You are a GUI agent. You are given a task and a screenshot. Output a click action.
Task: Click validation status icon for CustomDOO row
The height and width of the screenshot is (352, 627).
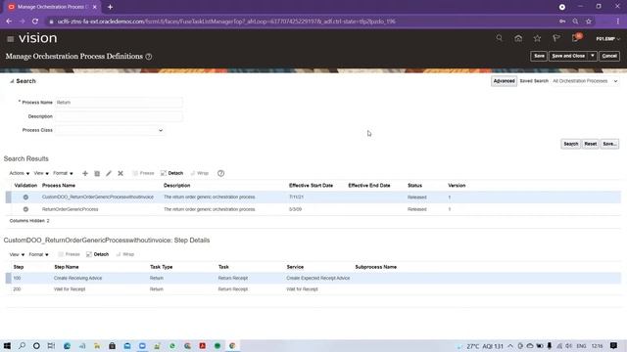pyautogui.click(x=25, y=198)
